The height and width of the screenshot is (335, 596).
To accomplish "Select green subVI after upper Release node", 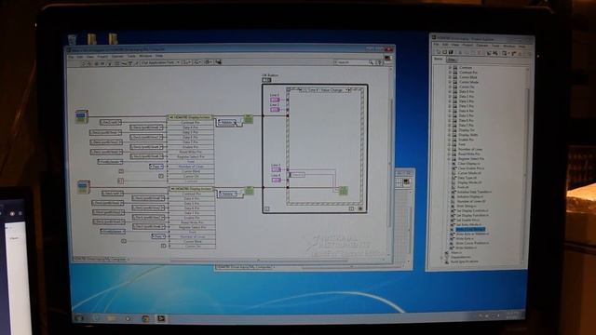I will click(x=249, y=119).
